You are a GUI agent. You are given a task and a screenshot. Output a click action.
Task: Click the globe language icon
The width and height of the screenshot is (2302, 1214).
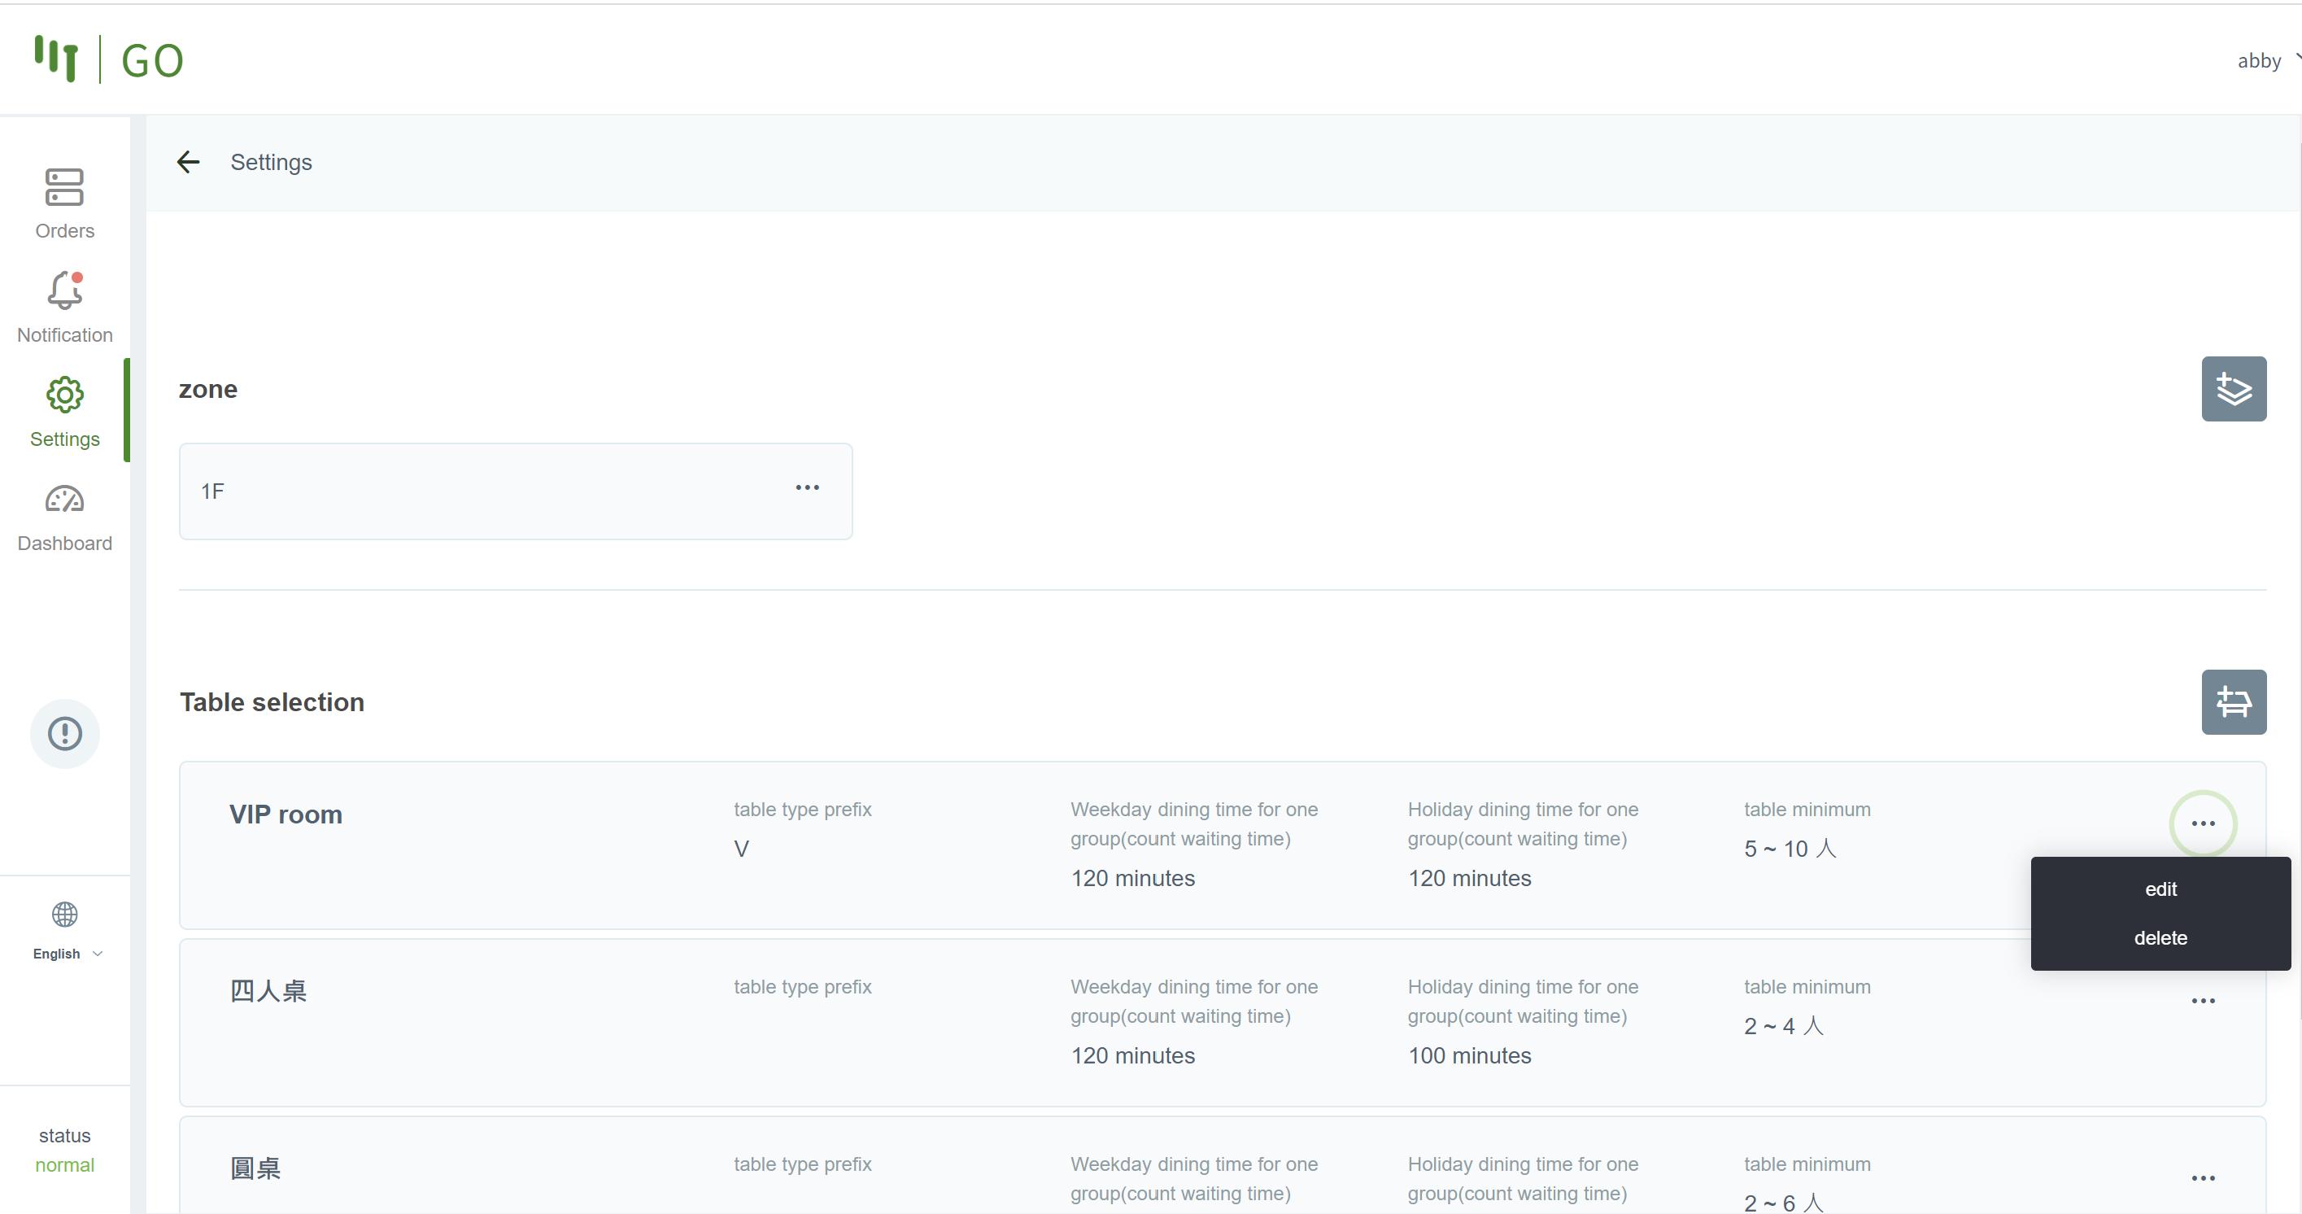[x=64, y=915]
